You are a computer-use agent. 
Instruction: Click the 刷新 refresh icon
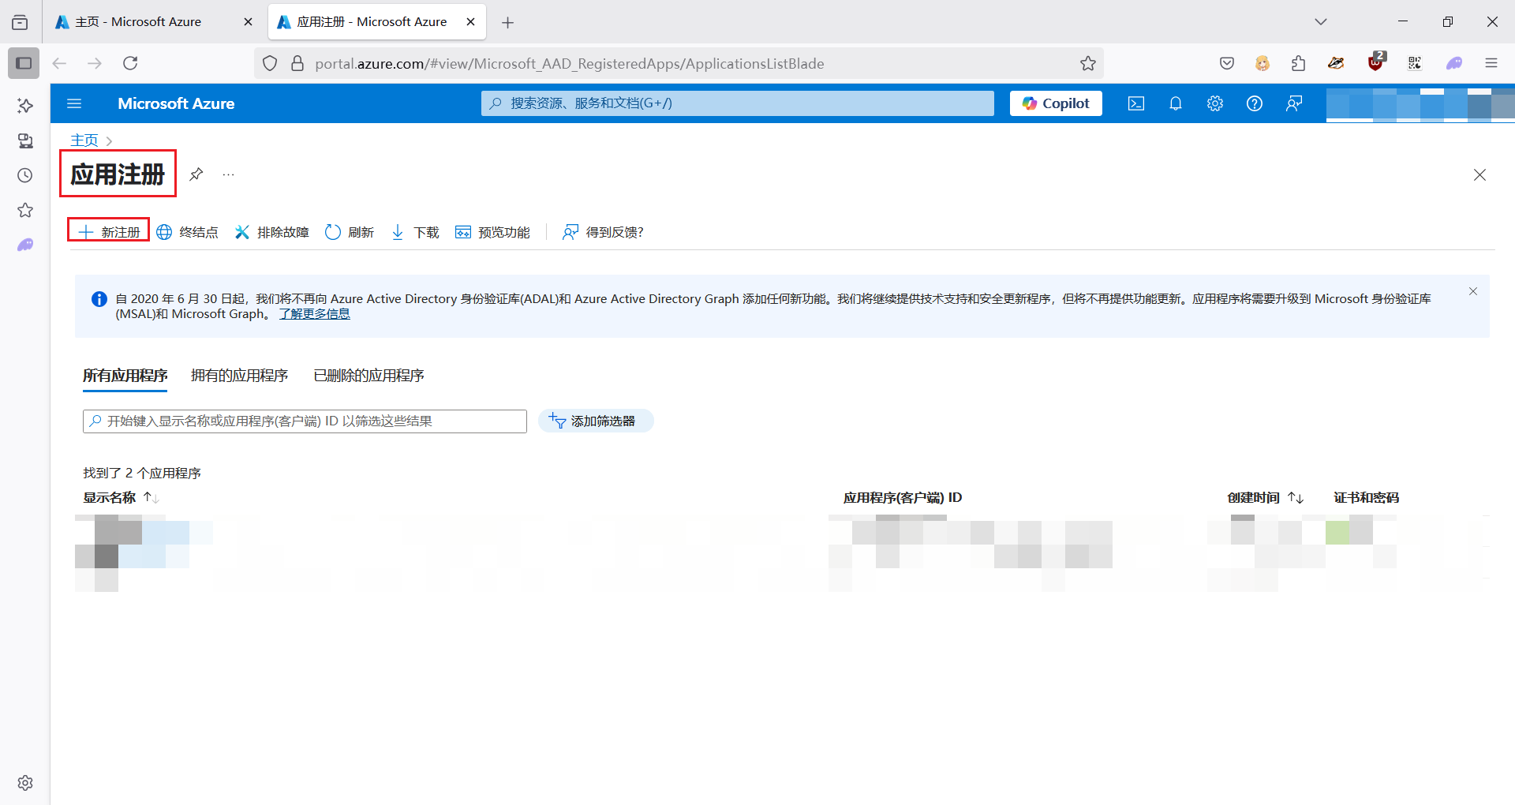pyautogui.click(x=333, y=231)
